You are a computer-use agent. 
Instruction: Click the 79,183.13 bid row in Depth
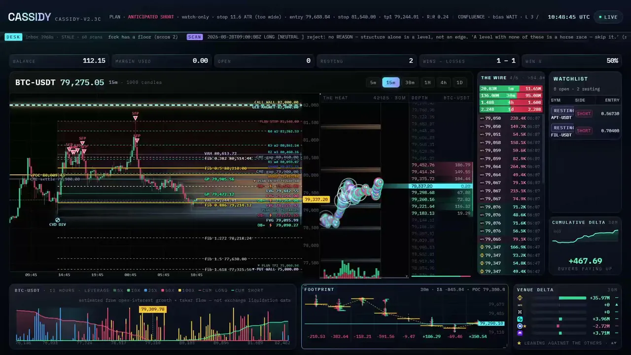441,213
